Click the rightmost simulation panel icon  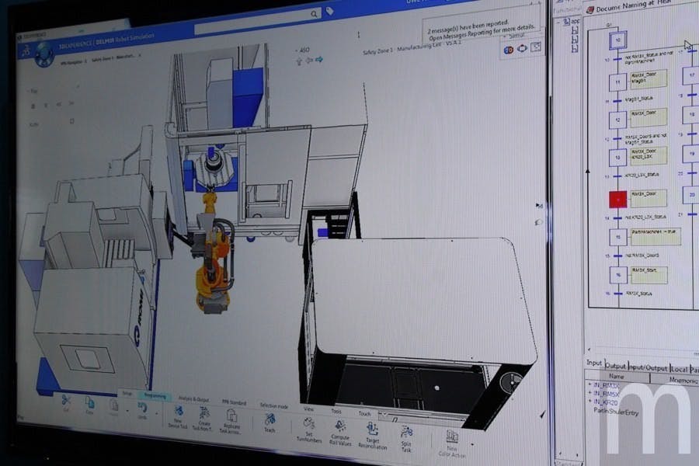(535, 47)
